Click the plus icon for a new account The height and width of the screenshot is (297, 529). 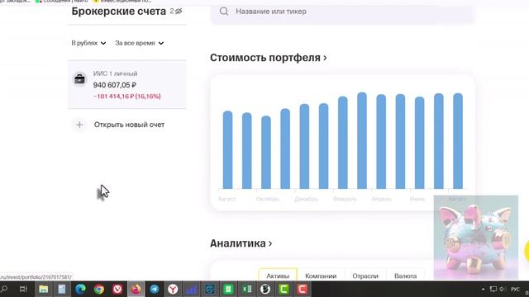79,125
